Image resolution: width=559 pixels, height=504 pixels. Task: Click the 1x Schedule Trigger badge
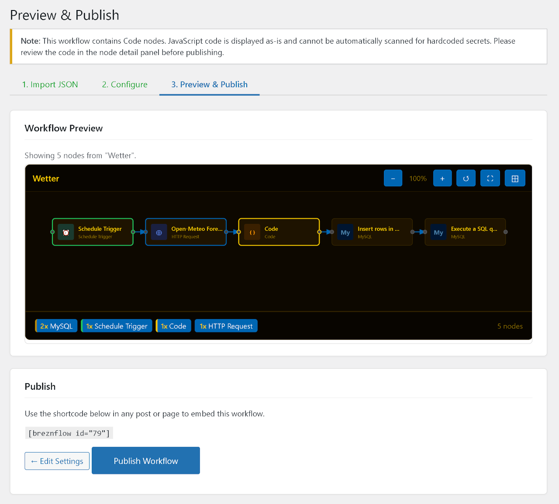point(116,326)
